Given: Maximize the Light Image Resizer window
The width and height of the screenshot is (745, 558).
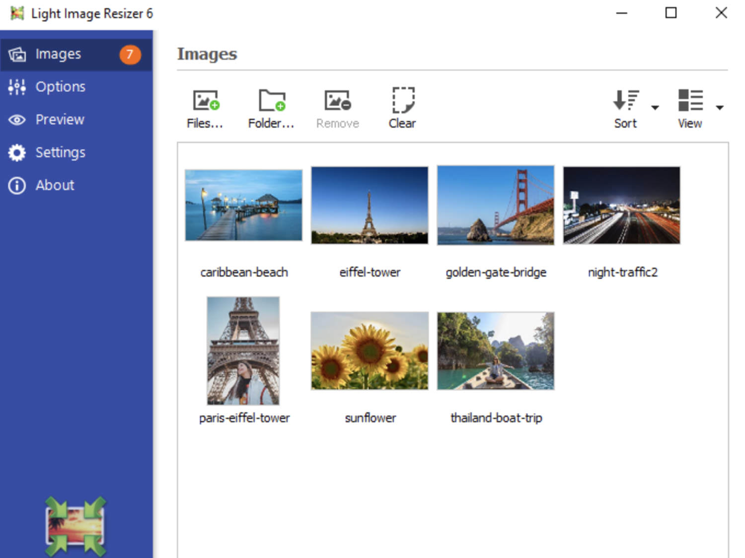Looking at the screenshot, I should pyautogui.click(x=671, y=13).
